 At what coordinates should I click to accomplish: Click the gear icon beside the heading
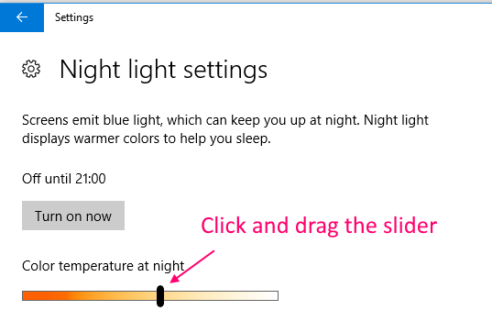tap(31, 69)
